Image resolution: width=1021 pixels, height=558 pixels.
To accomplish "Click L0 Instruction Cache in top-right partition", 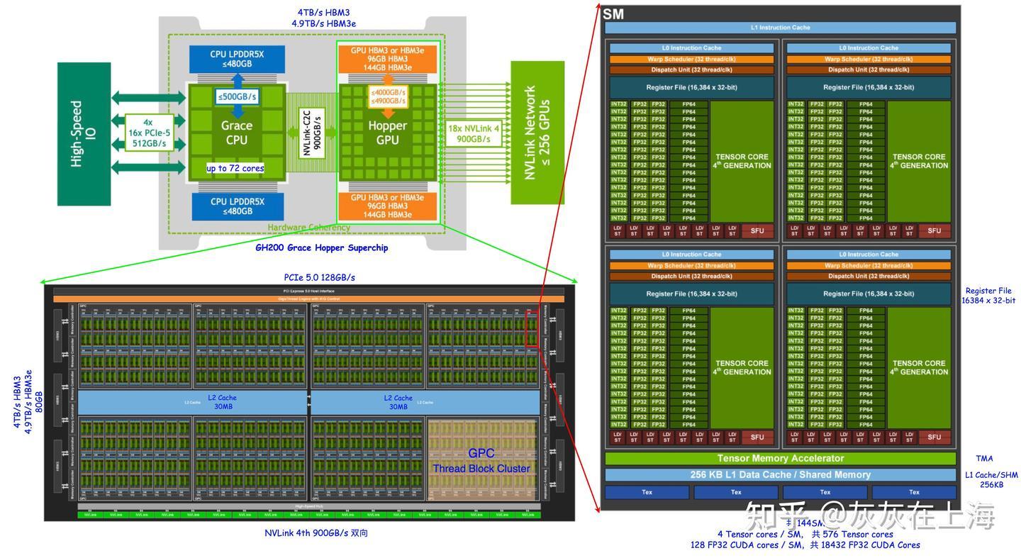I will (x=869, y=48).
